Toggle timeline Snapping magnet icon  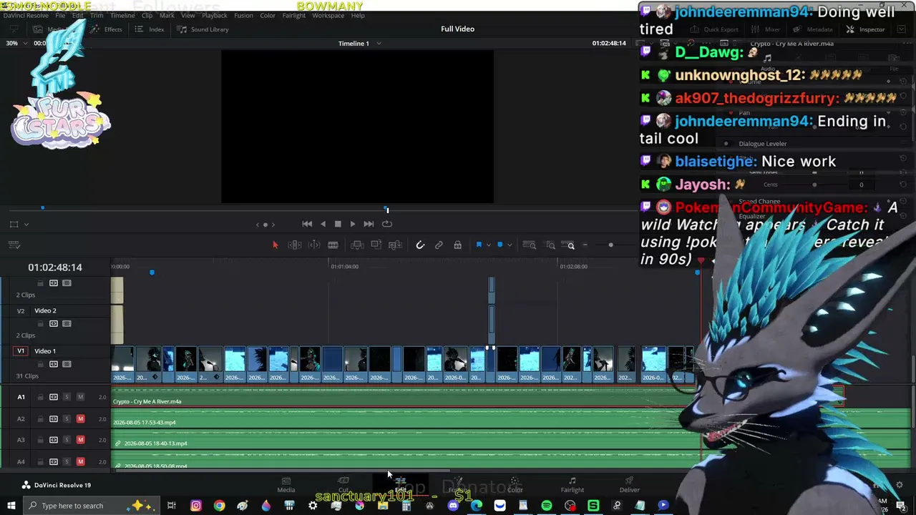pos(420,245)
